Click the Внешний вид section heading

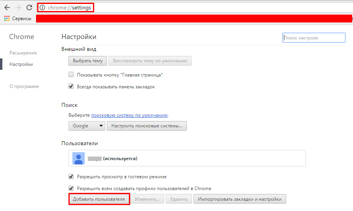click(x=79, y=49)
